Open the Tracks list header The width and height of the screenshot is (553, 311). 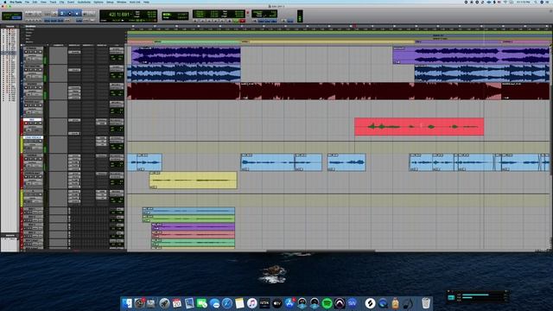coord(10,26)
